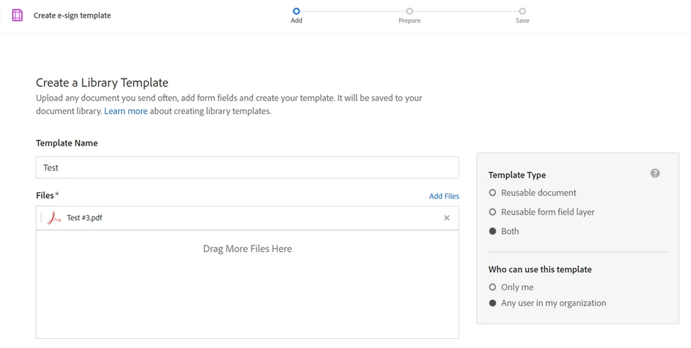Go to the Add step marker
The height and width of the screenshot is (348, 691).
296,11
